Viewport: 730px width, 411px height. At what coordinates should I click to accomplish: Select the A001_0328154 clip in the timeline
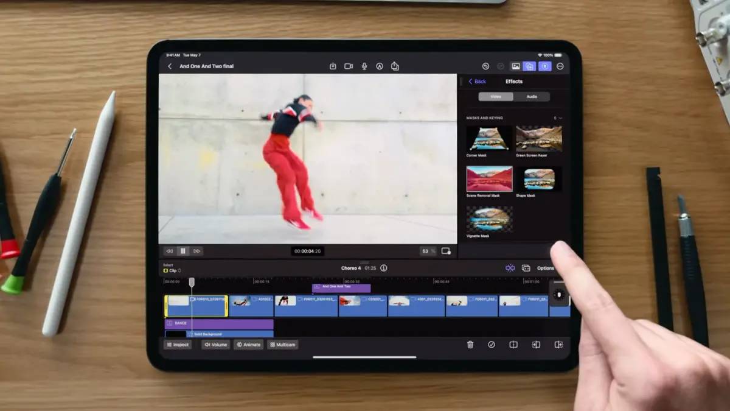click(x=416, y=306)
